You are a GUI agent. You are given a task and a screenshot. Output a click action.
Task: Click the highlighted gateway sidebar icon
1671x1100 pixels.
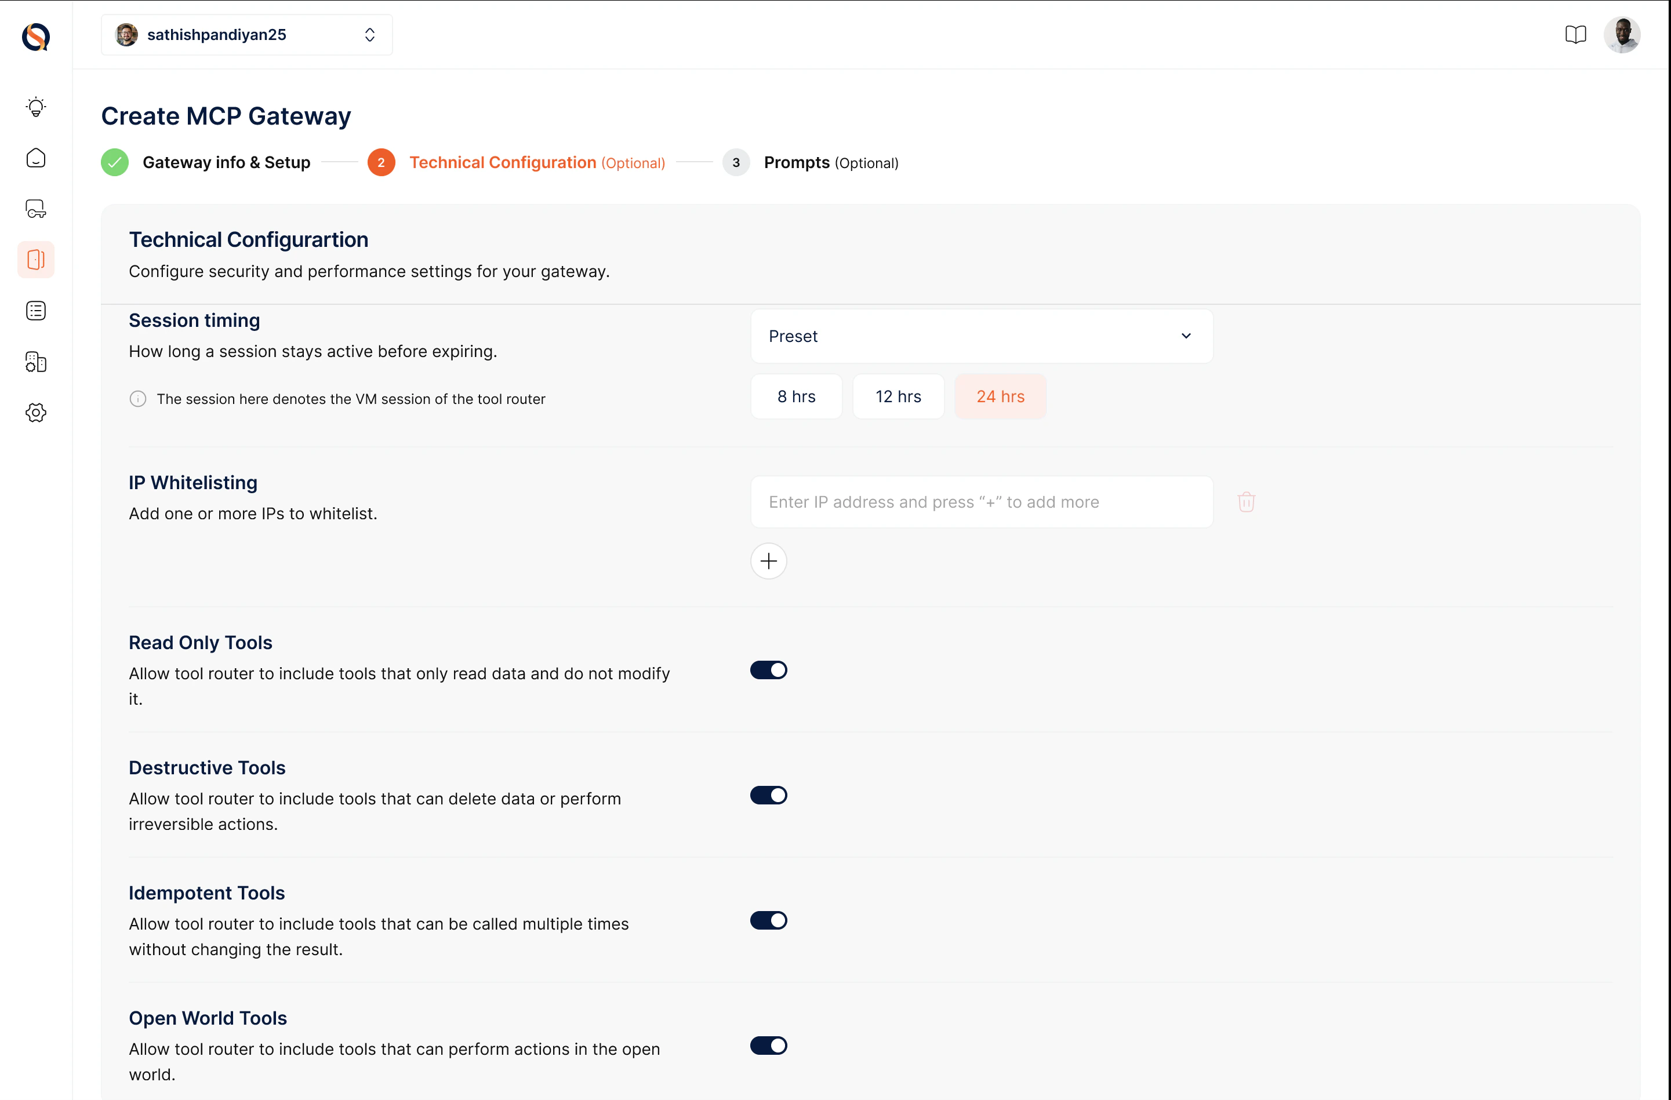(36, 260)
